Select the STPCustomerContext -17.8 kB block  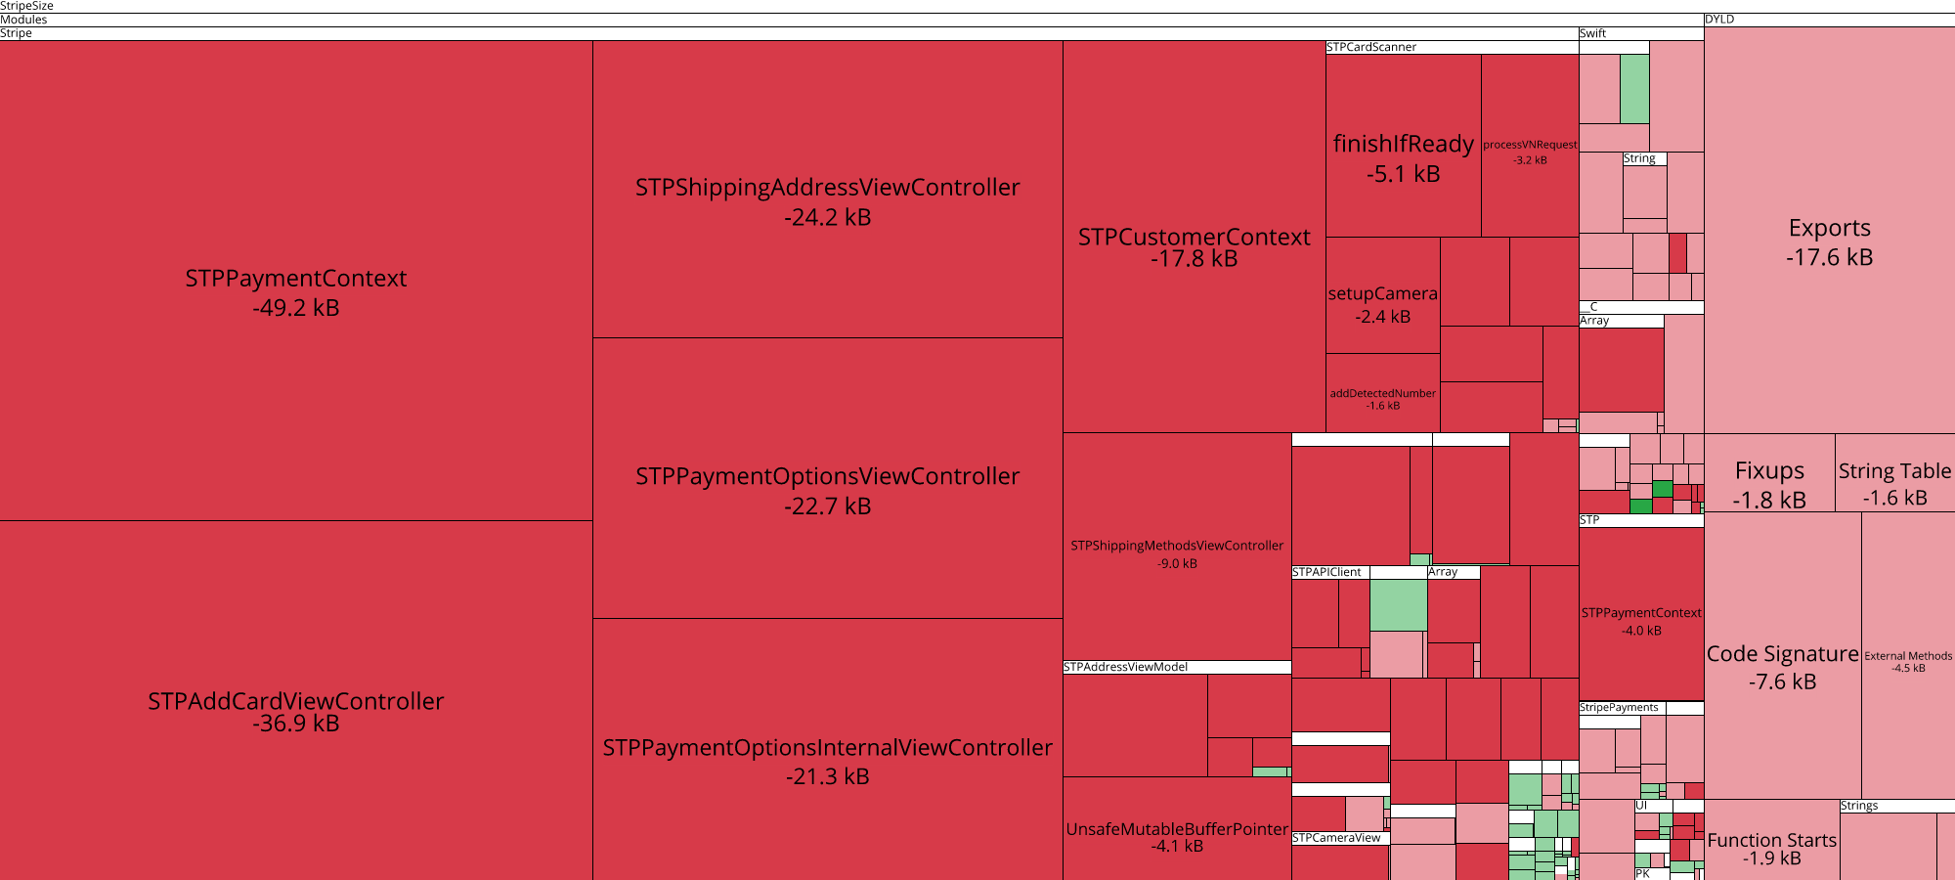[x=1194, y=237]
